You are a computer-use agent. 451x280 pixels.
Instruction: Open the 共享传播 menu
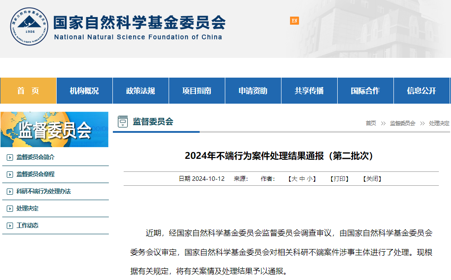[x=309, y=91]
